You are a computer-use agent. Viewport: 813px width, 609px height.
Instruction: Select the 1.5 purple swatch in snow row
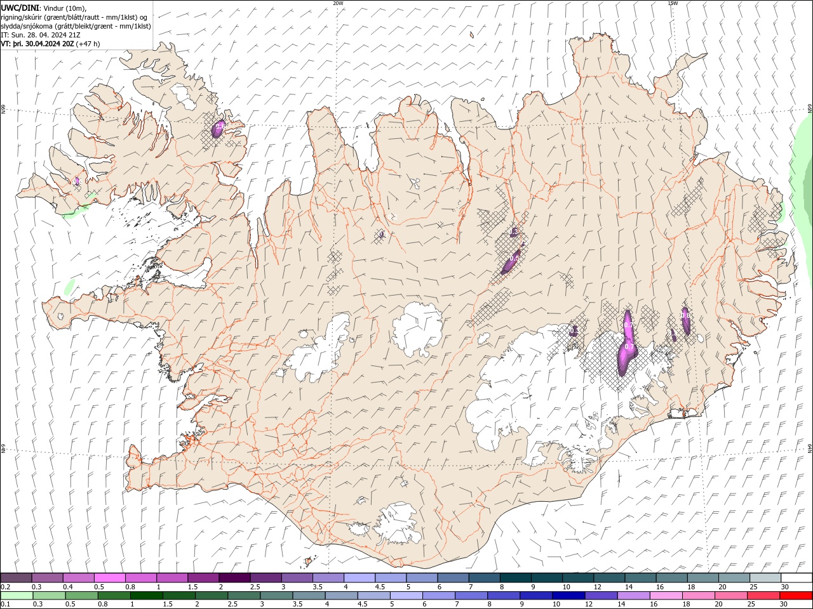point(203,577)
